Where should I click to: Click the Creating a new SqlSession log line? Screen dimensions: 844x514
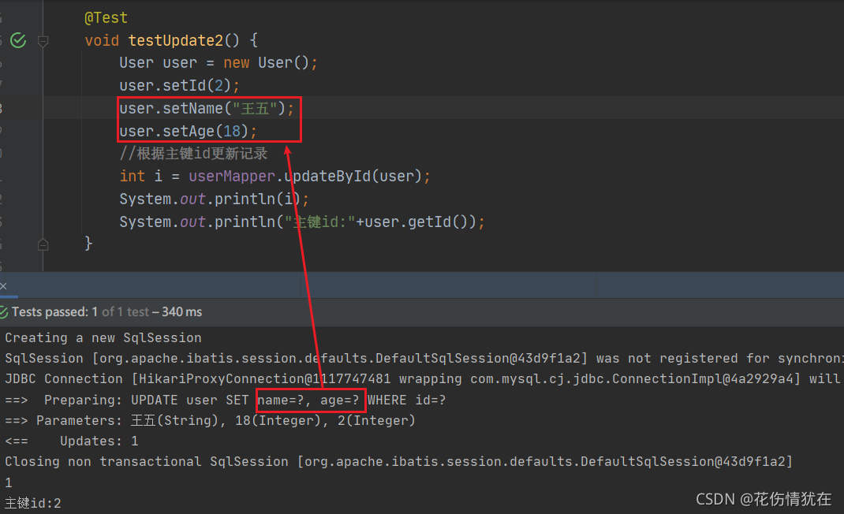pyautogui.click(x=103, y=338)
